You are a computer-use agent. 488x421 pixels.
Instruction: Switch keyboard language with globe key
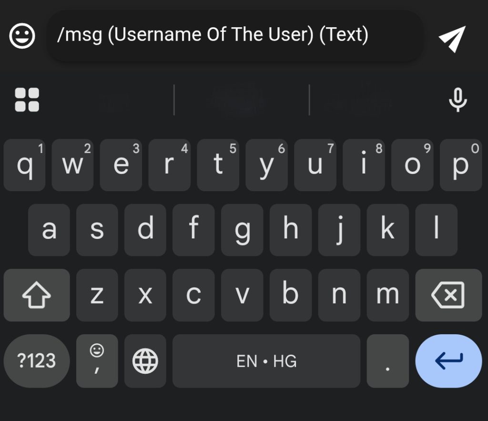point(145,361)
